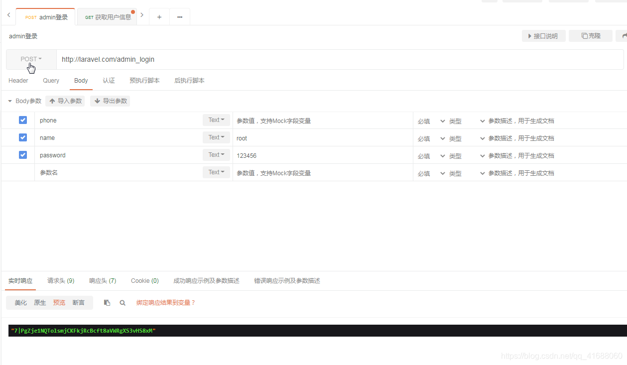Screen dimensions: 627x365
Task: Open the Cookie (0) tab
Action: [145, 281]
